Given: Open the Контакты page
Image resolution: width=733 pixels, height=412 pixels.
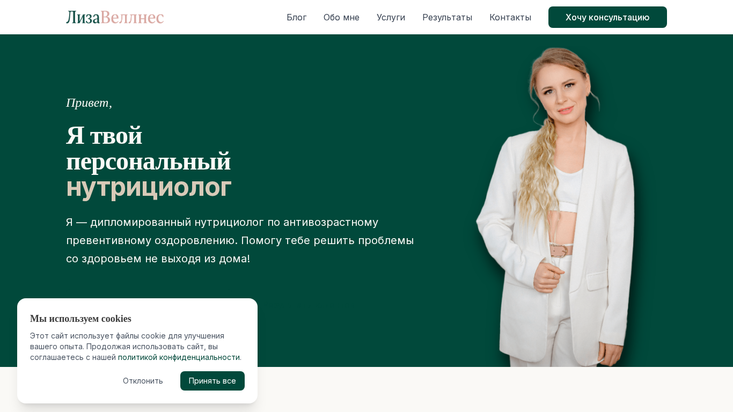Looking at the screenshot, I should pyautogui.click(x=510, y=17).
